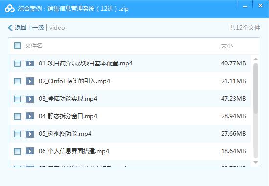
Task: Check the box for 01_项目简介以及项目基本配置.mp4
Action: 17,63
